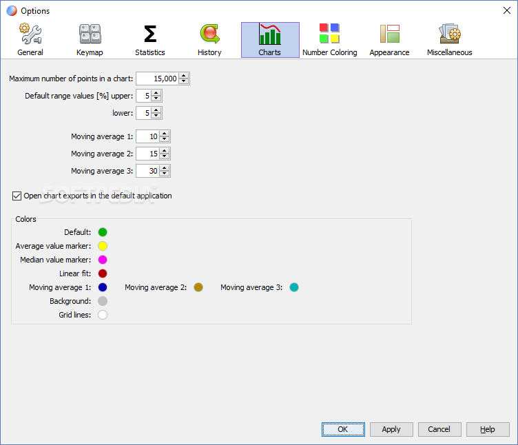Screen dimensions: 518x445
Task: Increase default range upper value
Action: [x=156, y=93]
